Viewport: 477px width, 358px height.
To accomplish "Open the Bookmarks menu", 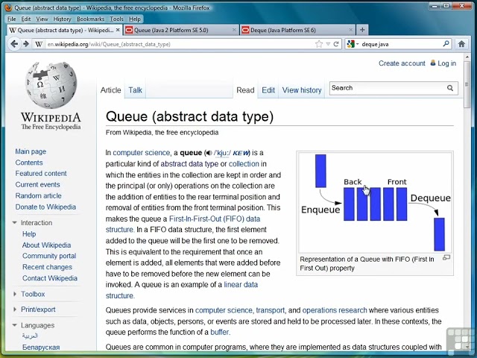I will point(90,19).
